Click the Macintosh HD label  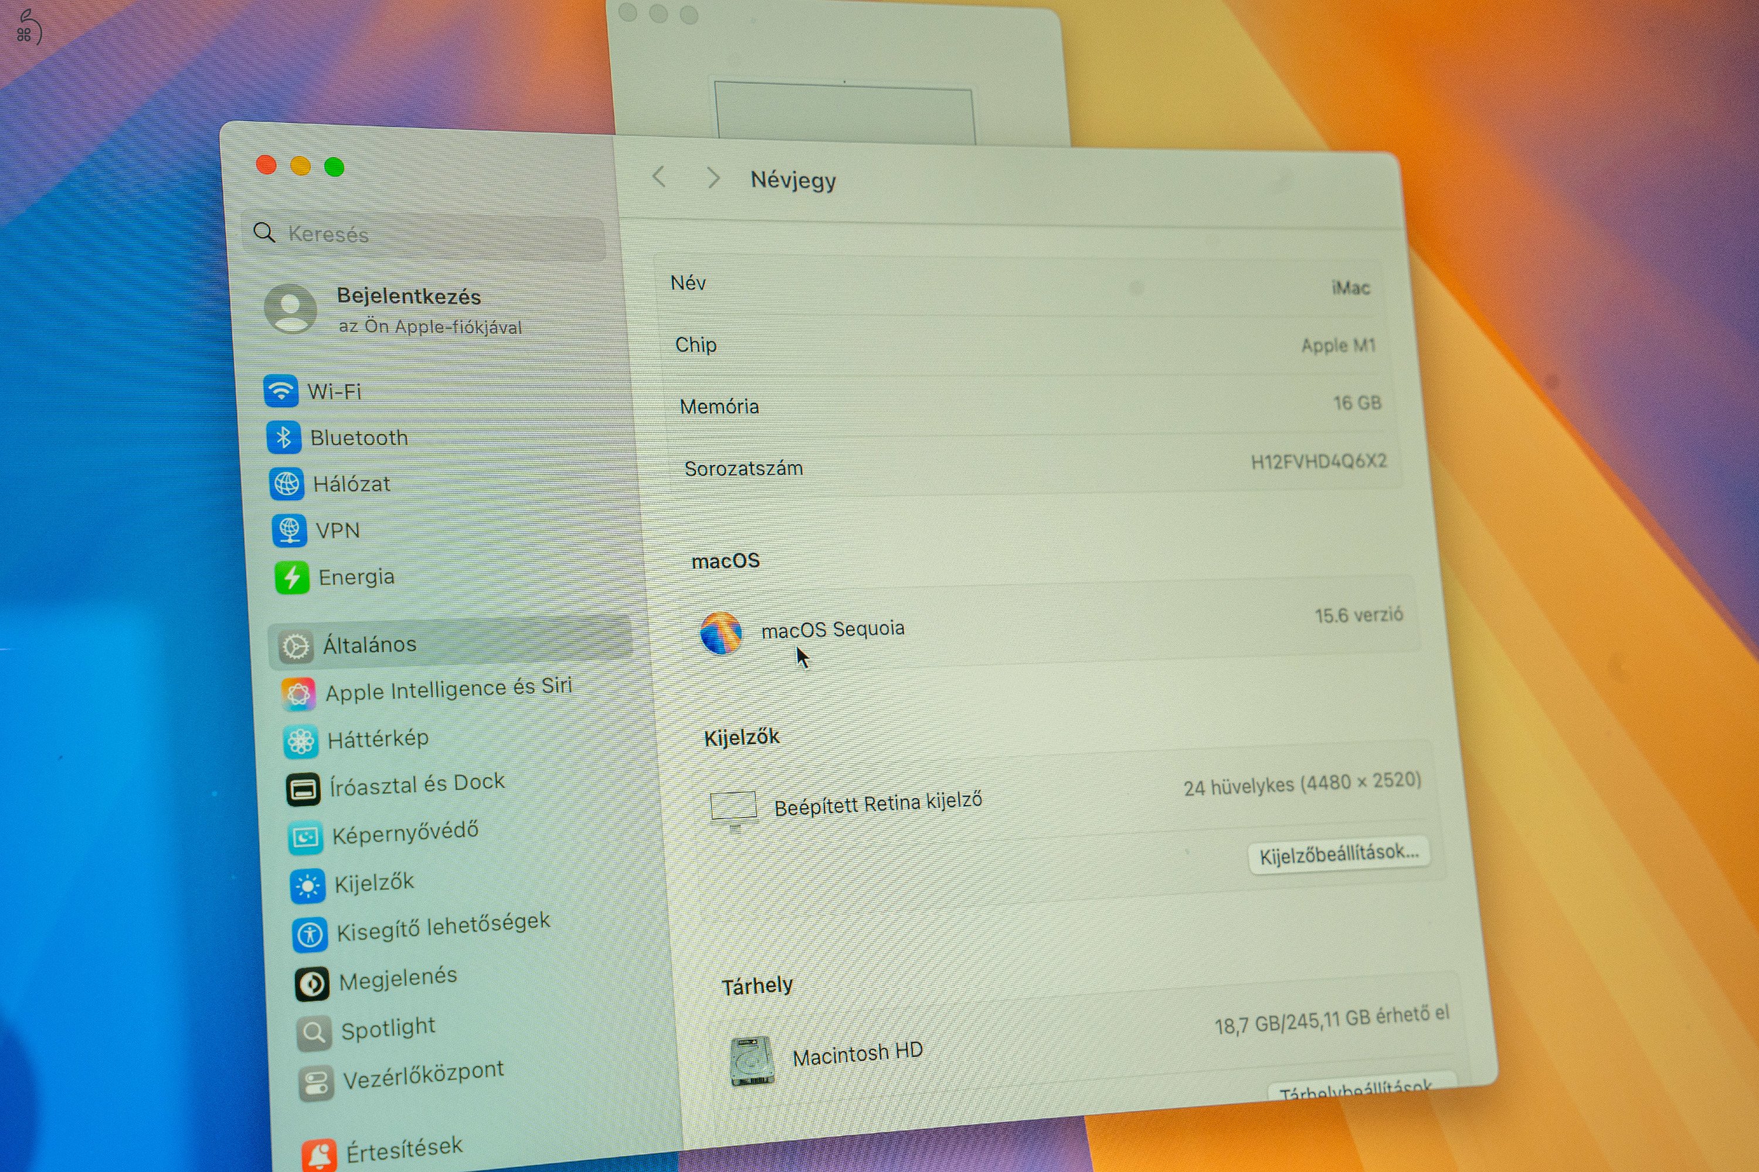click(x=858, y=1054)
